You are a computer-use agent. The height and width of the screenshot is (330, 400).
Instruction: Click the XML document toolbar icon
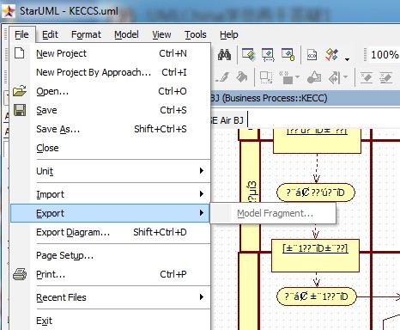312,54
